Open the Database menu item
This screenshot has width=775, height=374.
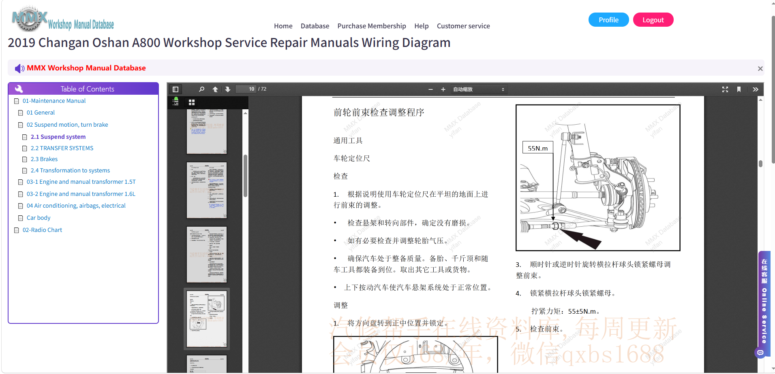pos(315,26)
